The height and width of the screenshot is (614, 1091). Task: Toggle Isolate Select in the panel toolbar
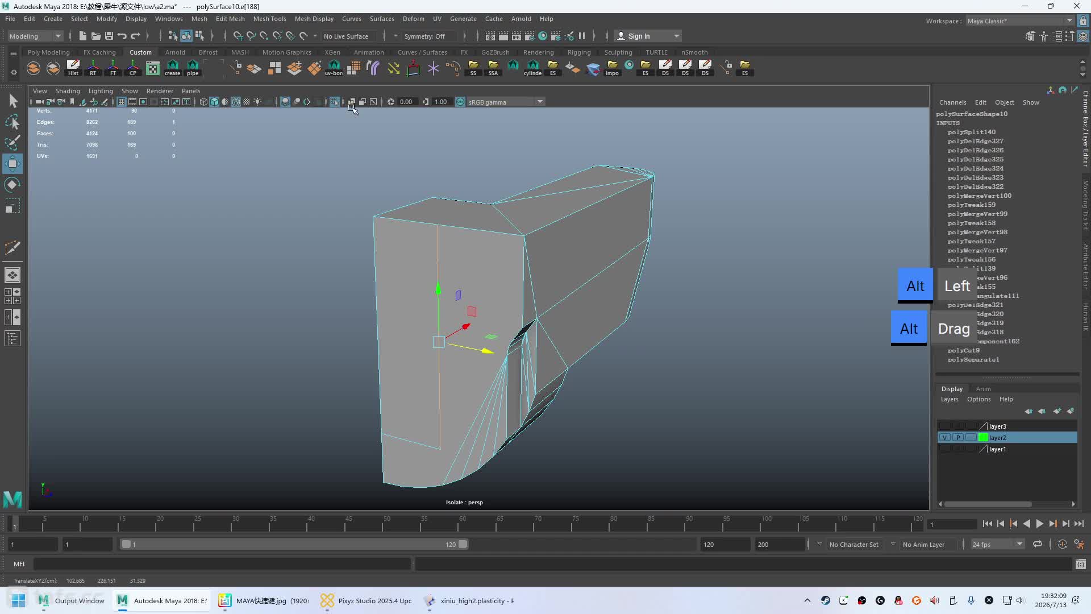point(335,102)
